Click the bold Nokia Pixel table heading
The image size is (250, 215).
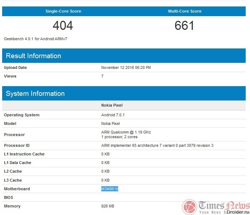112,105
